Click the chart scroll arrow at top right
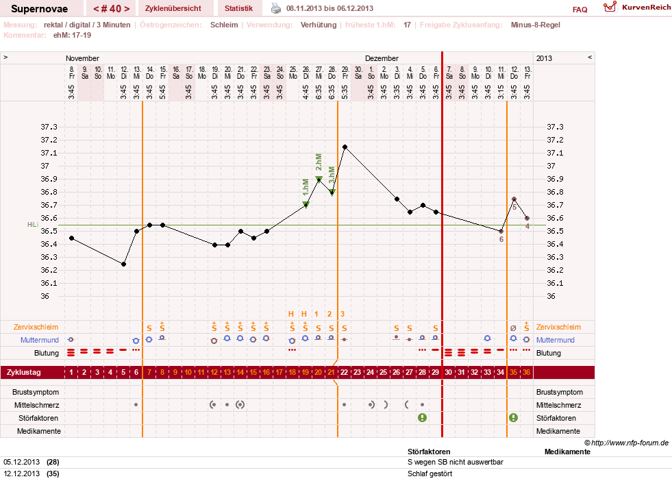672x492 pixels. (x=590, y=57)
